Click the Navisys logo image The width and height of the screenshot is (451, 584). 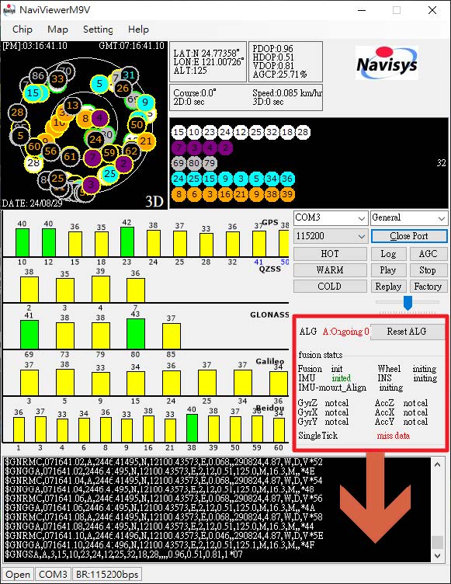pos(387,63)
